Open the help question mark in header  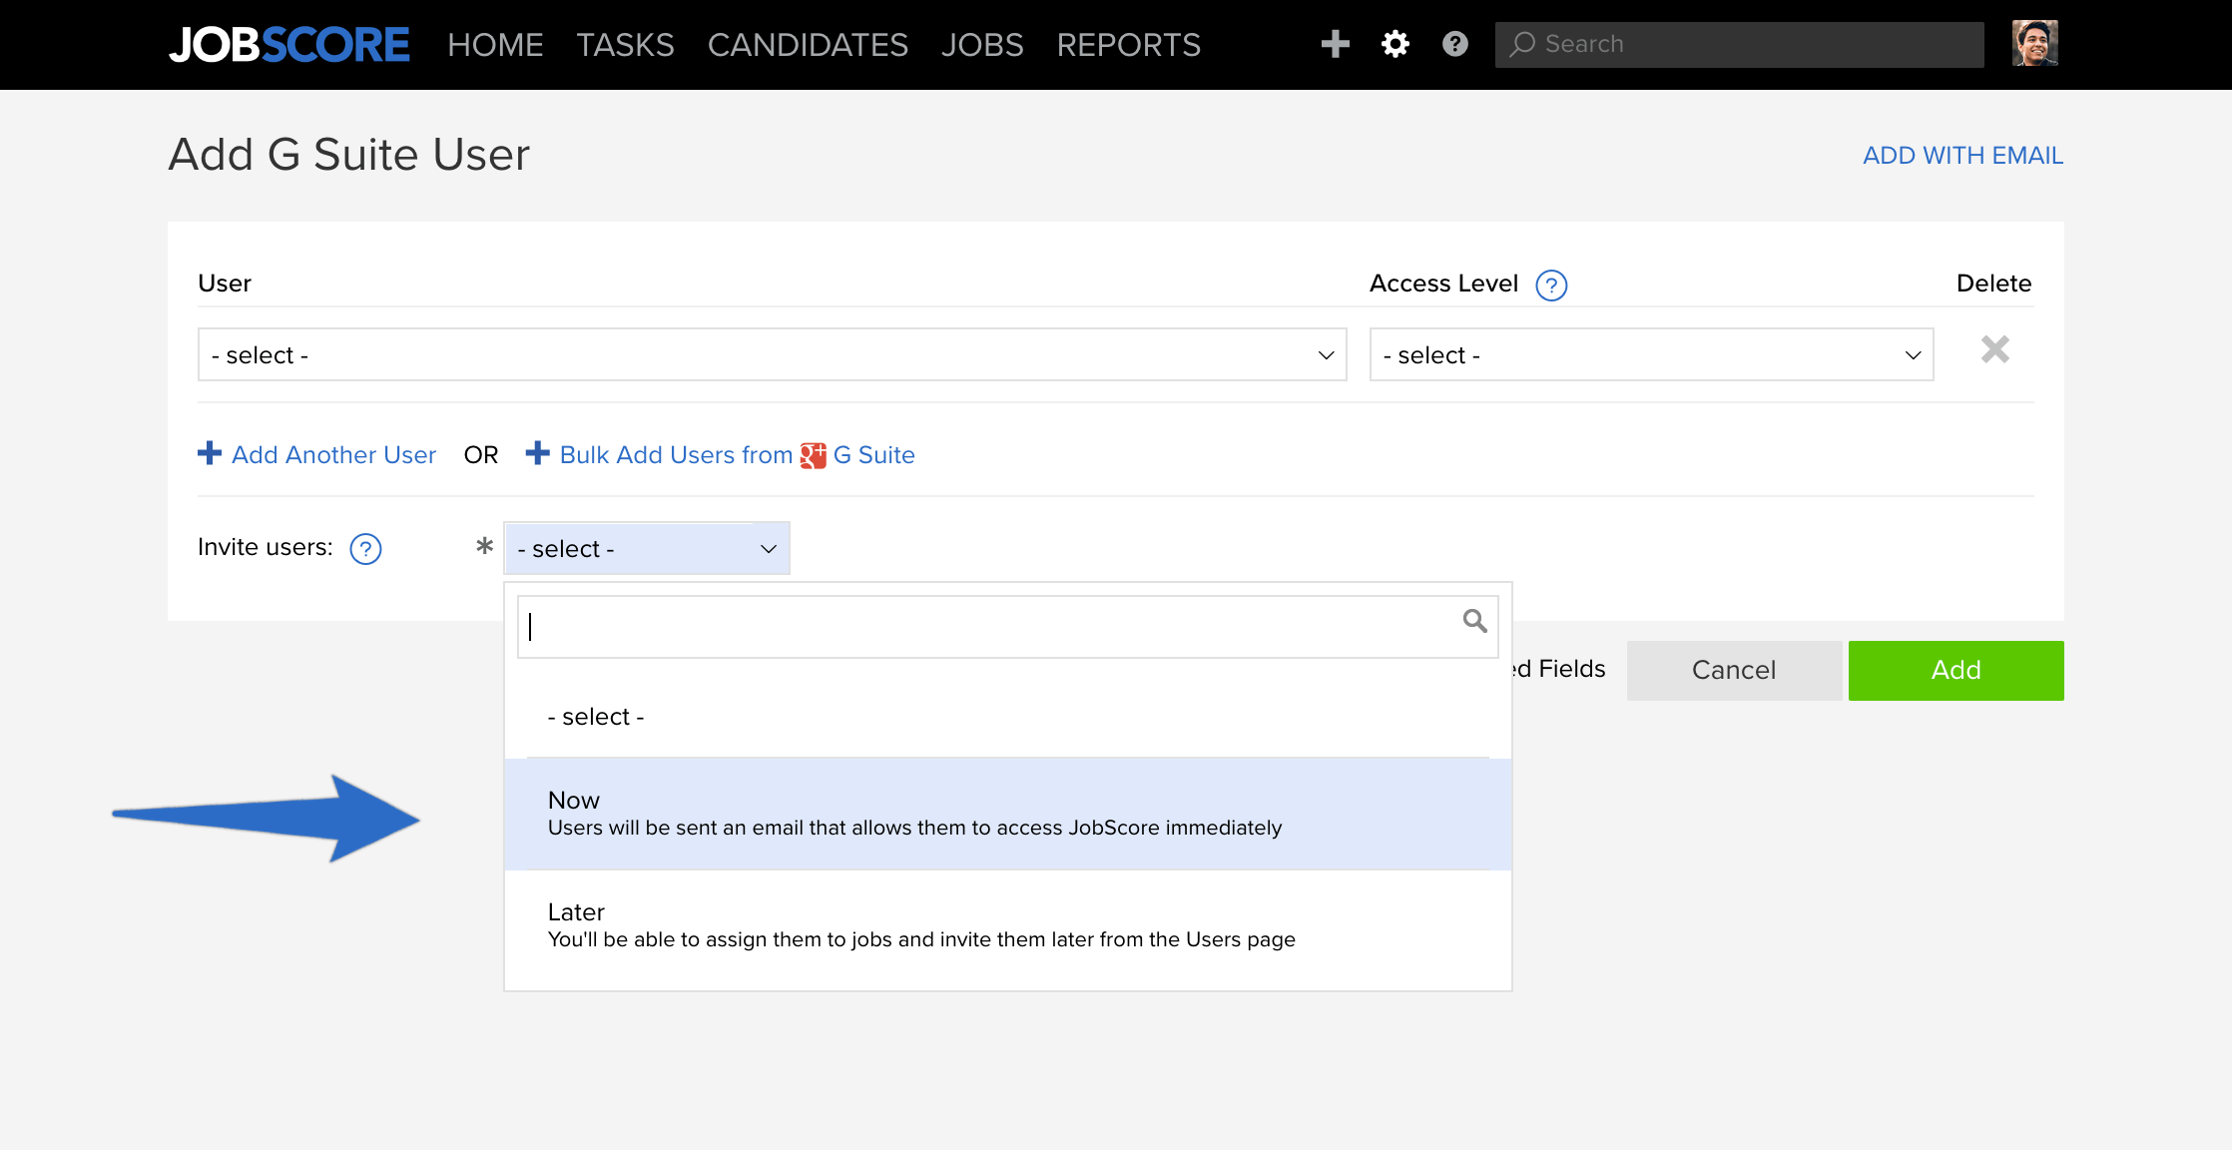coord(1455,44)
